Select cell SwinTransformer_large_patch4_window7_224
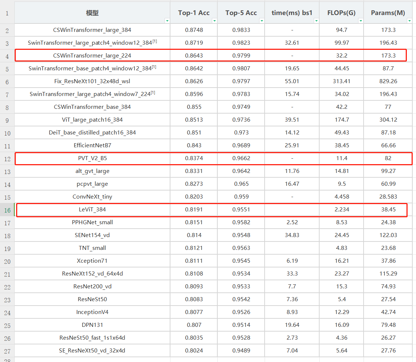The width and height of the screenshot is (416, 362). pyautogui.click(x=92, y=94)
